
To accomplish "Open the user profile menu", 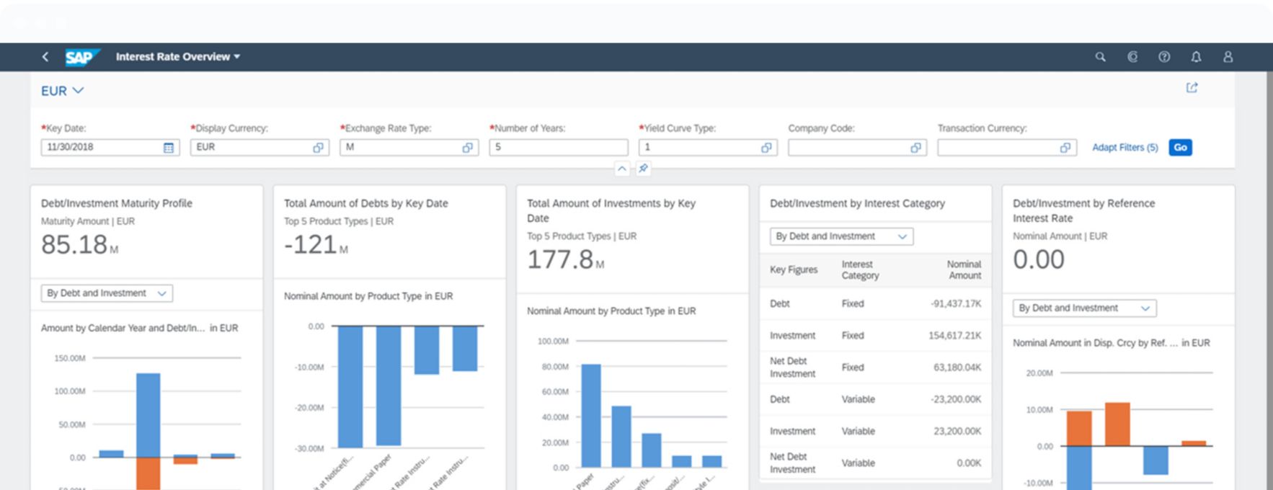I will click(1228, 57).
